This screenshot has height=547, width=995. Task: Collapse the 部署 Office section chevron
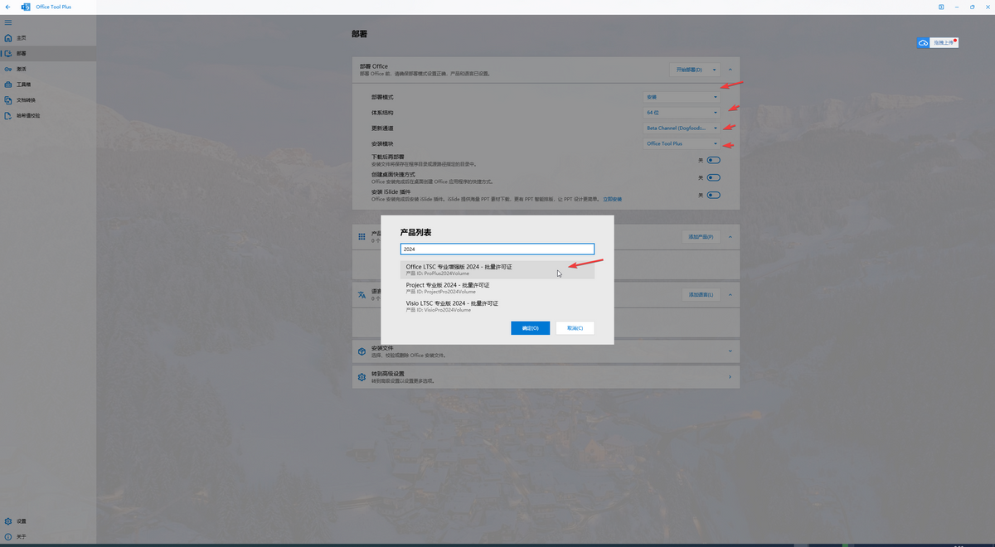(x=730, y=70)
